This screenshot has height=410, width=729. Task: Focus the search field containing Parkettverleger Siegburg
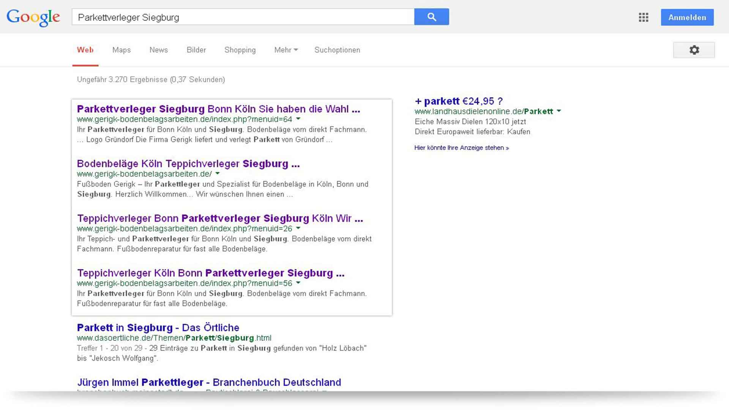(x=243, y=17)
